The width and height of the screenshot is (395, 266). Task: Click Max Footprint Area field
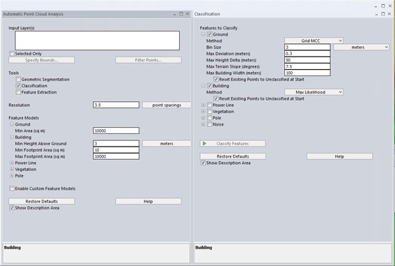point(116,156)
